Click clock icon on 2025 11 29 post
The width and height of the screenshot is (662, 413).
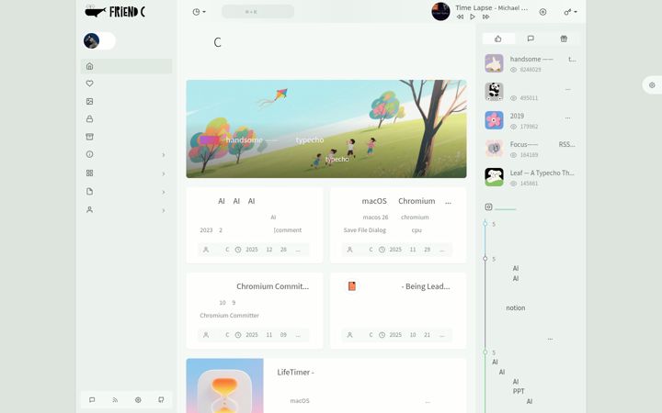click(382, 250)
